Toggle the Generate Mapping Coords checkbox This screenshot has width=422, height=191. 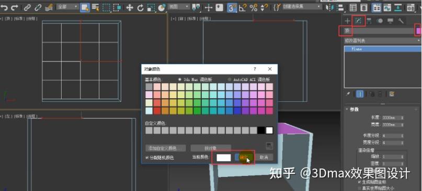(359, 182)
